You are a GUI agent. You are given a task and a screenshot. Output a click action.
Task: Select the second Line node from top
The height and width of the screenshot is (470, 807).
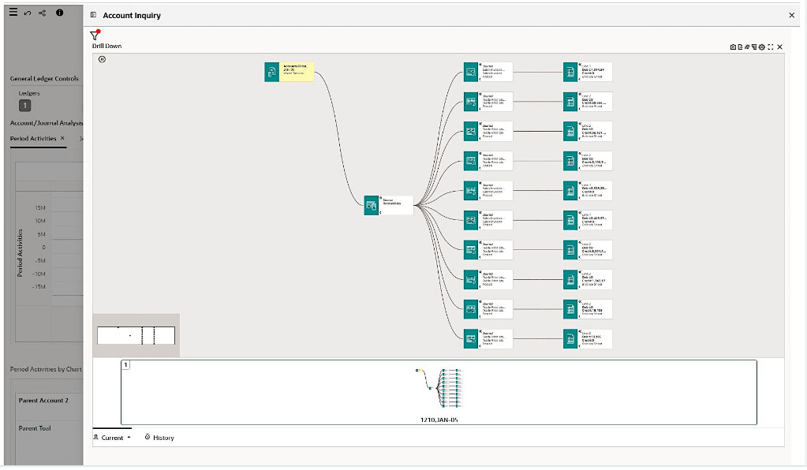click(588, 102)
